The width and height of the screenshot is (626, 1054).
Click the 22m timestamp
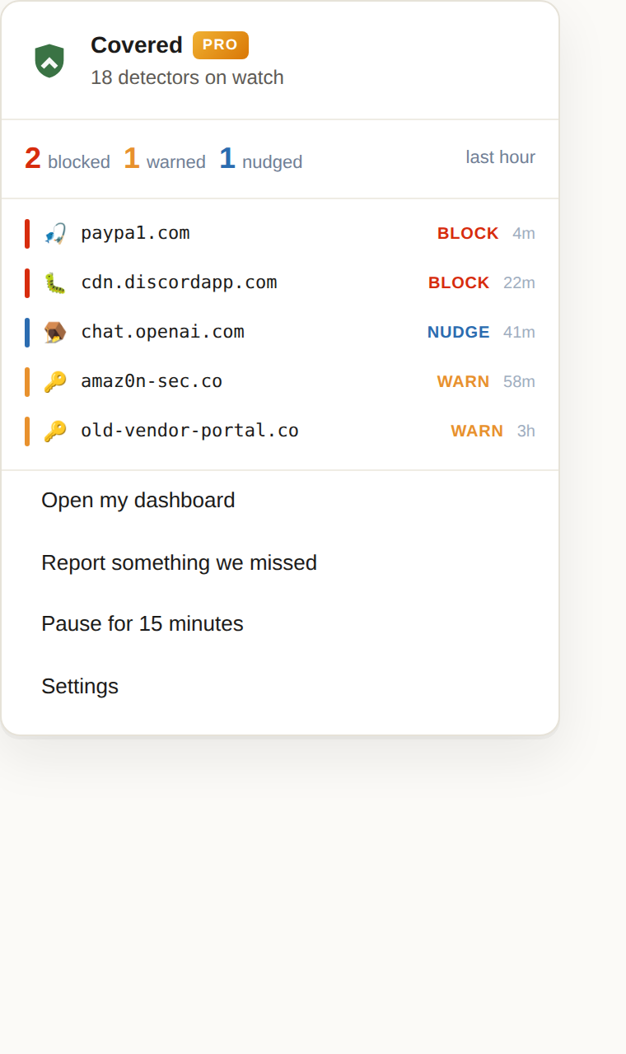coord(519,282)
